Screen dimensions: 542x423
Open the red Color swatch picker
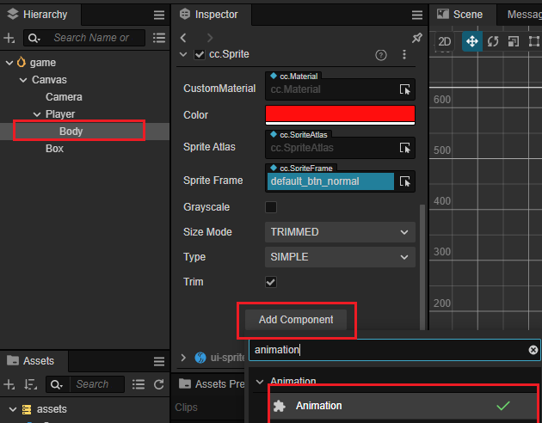point(340,114)
